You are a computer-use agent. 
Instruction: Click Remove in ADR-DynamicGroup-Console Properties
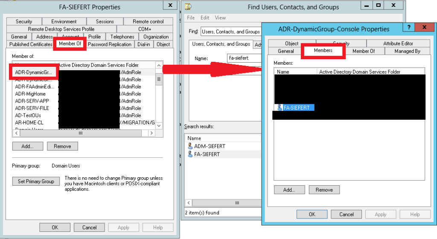(324, 190)
